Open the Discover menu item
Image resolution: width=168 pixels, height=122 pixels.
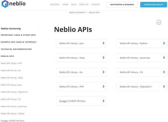pyautogui.click(x=55, y=4)
